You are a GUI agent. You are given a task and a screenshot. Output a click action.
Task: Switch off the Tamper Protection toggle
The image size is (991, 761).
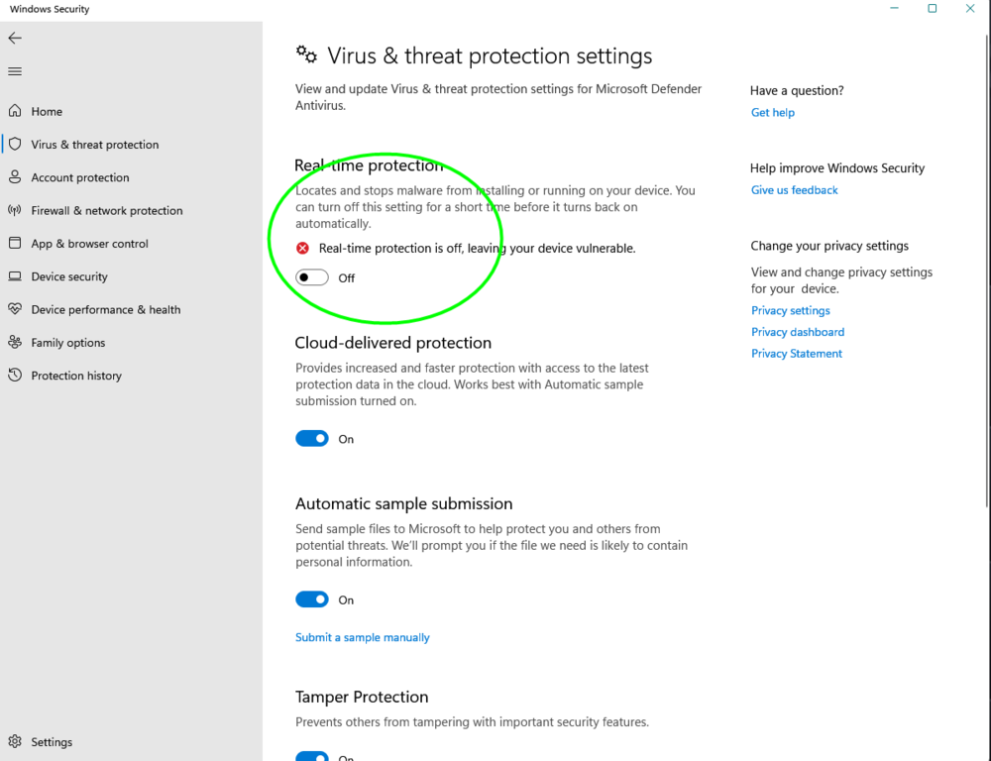tap(312, 757)
